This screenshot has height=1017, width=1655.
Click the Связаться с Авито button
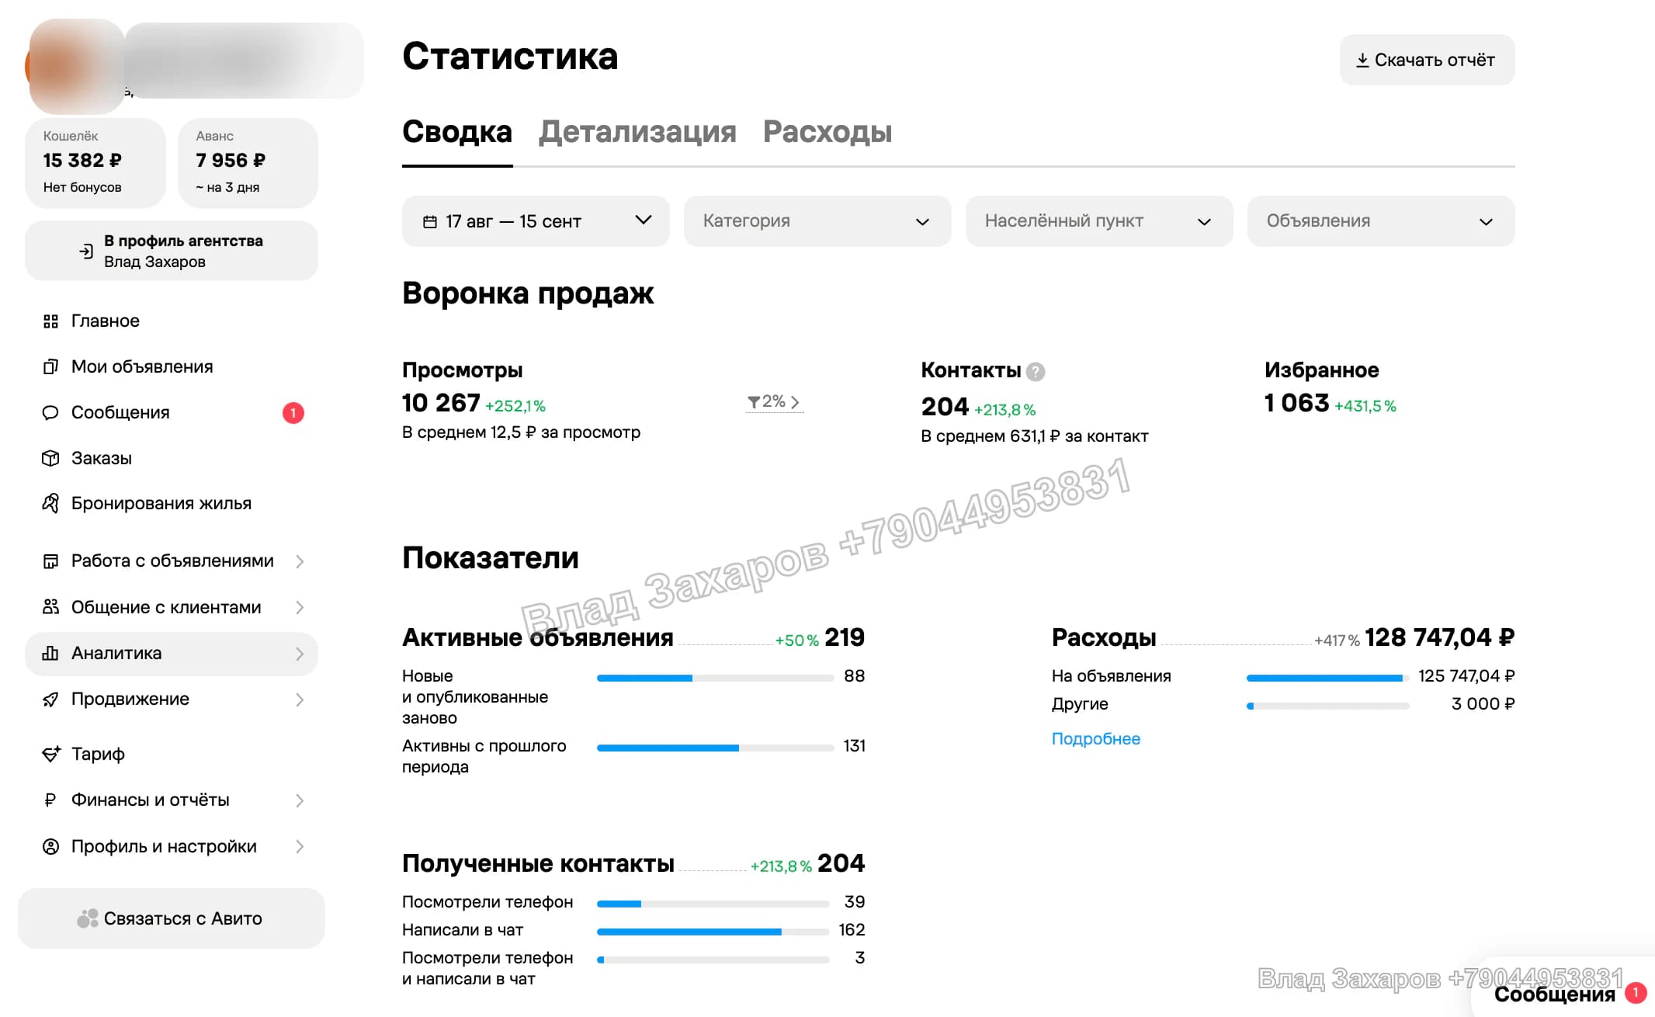171,918
